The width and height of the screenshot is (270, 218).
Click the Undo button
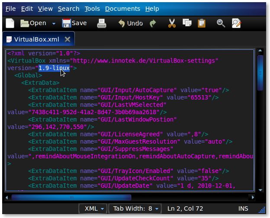tap(131, 23)
